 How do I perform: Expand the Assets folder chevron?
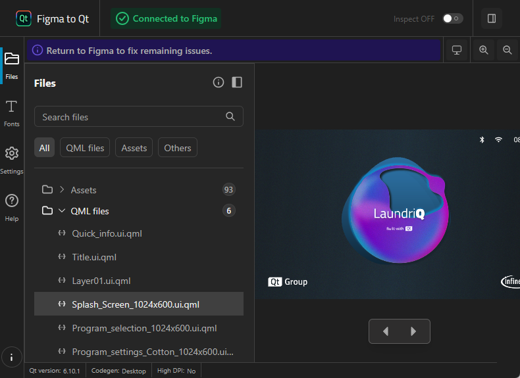[x=62, y=189]
